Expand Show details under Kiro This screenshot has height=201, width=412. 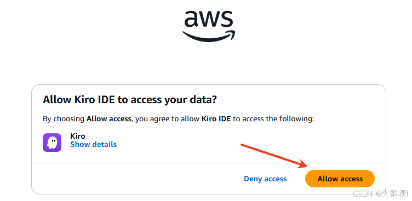point(93,144)
